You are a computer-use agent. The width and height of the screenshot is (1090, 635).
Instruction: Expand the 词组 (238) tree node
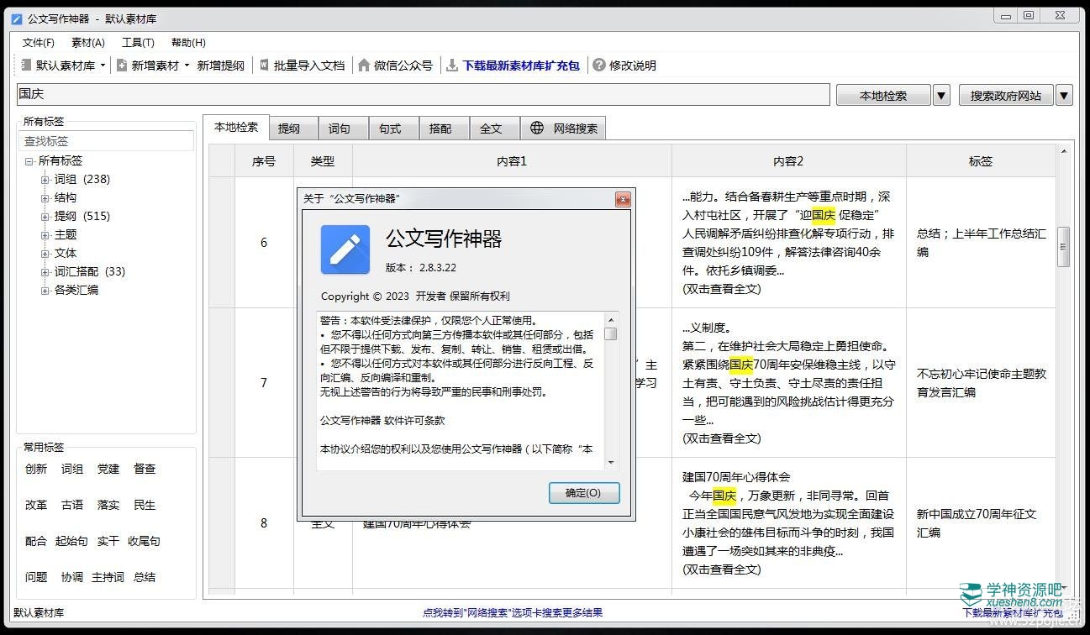click(45, 179)
